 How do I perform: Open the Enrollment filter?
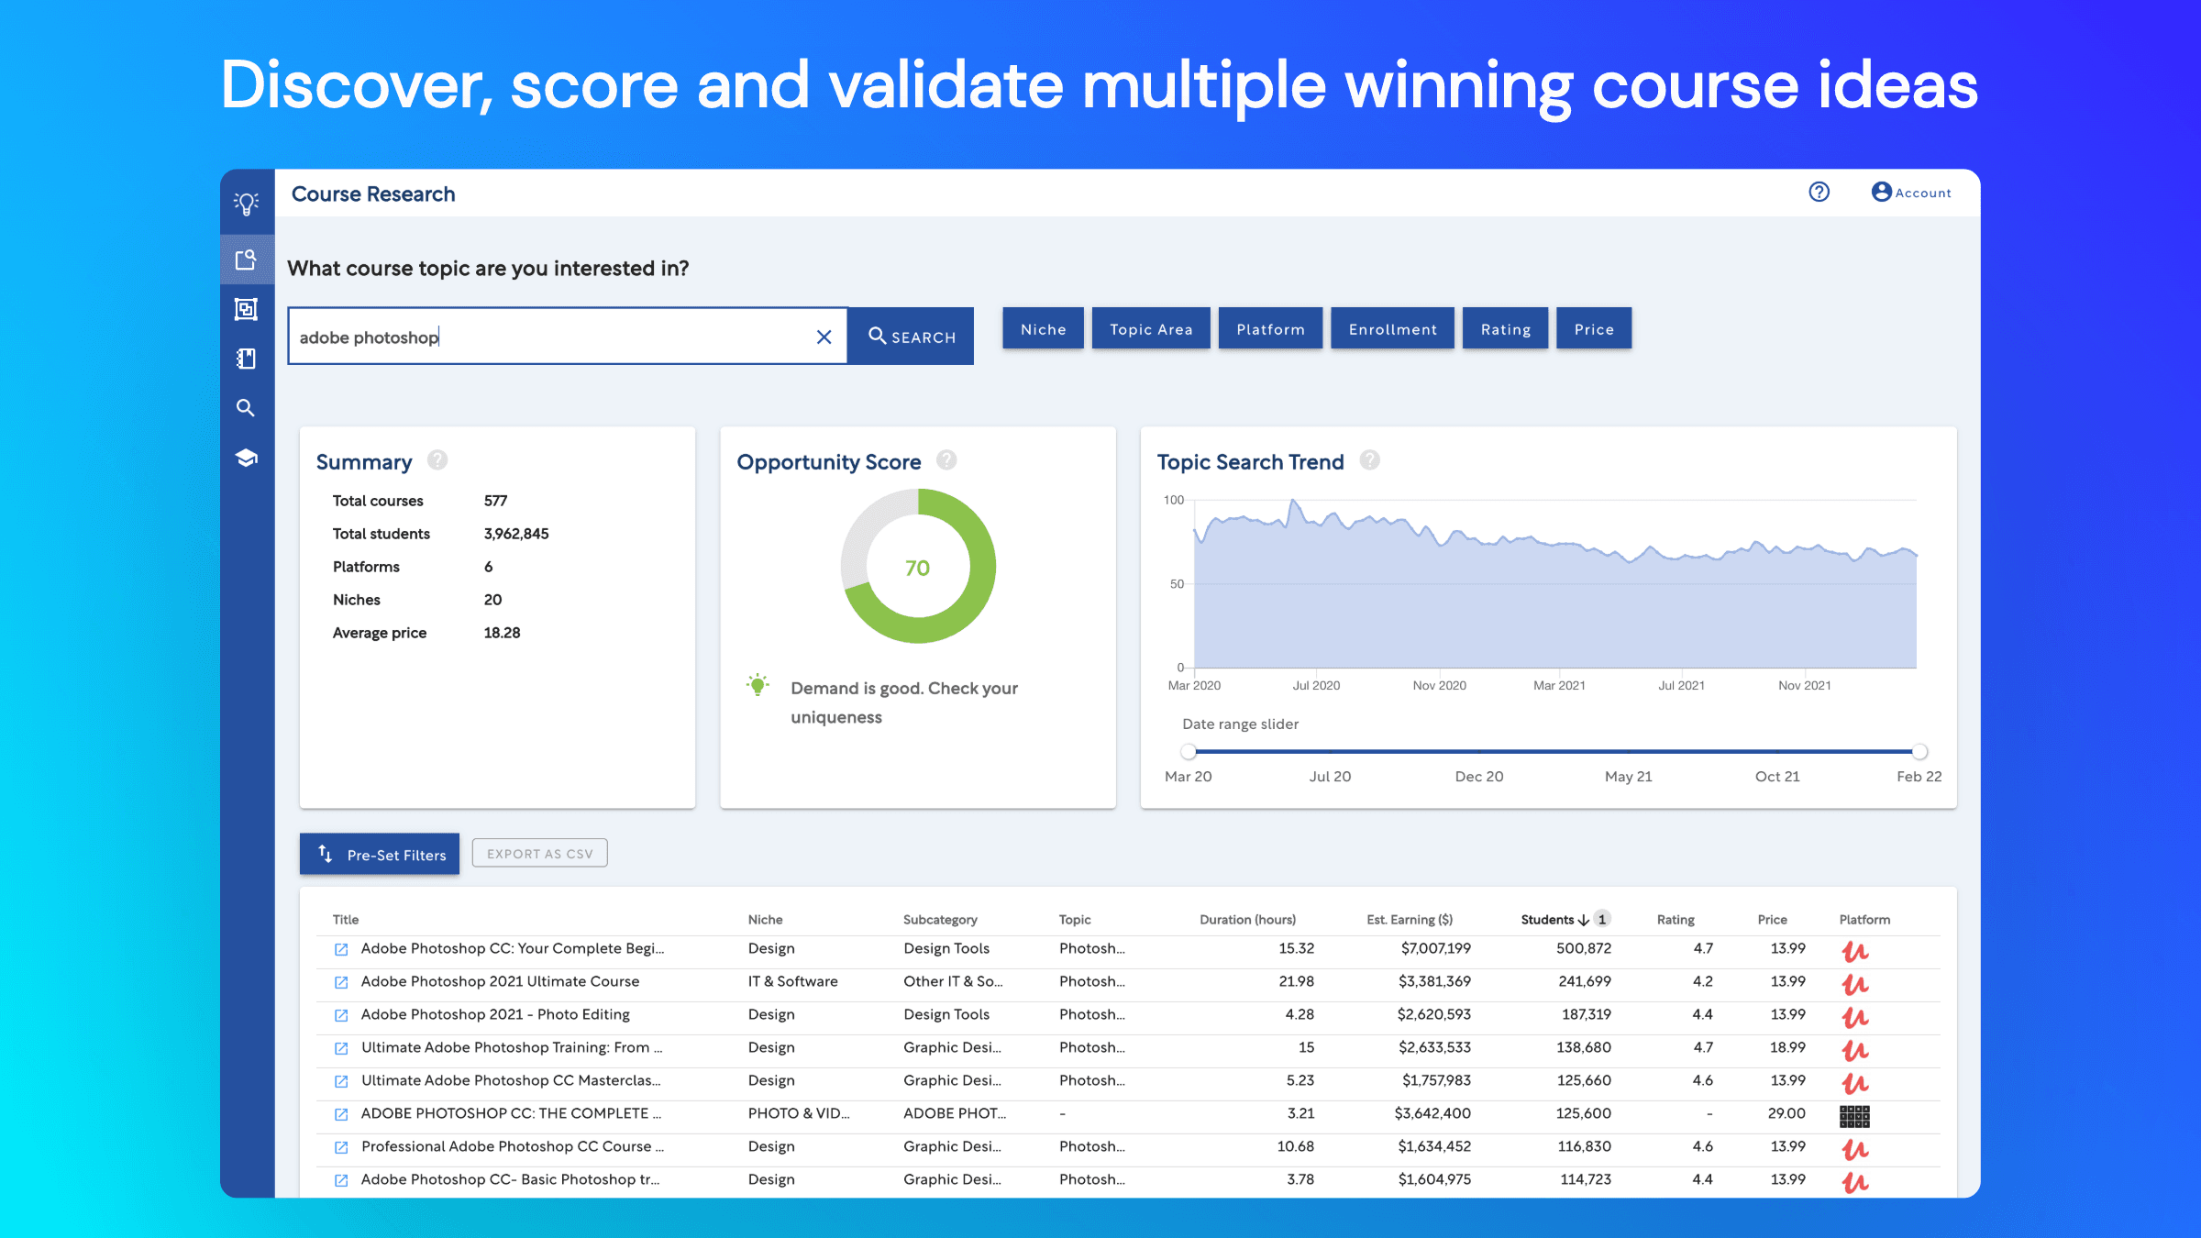tap(1392, 329)
